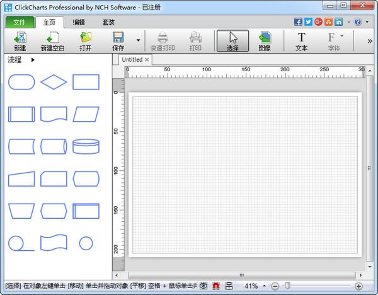This screenshot has height=295, width=378.
Task: Toggle the eye visibility icon in status bar
Action: [203, 286]
